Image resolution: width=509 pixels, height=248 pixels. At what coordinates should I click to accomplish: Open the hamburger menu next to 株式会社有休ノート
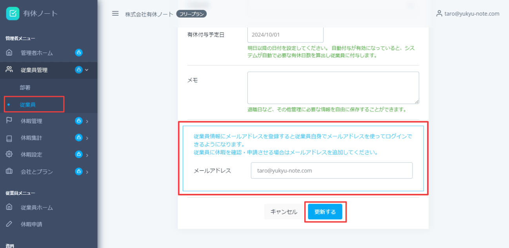(x=115, y=13)
